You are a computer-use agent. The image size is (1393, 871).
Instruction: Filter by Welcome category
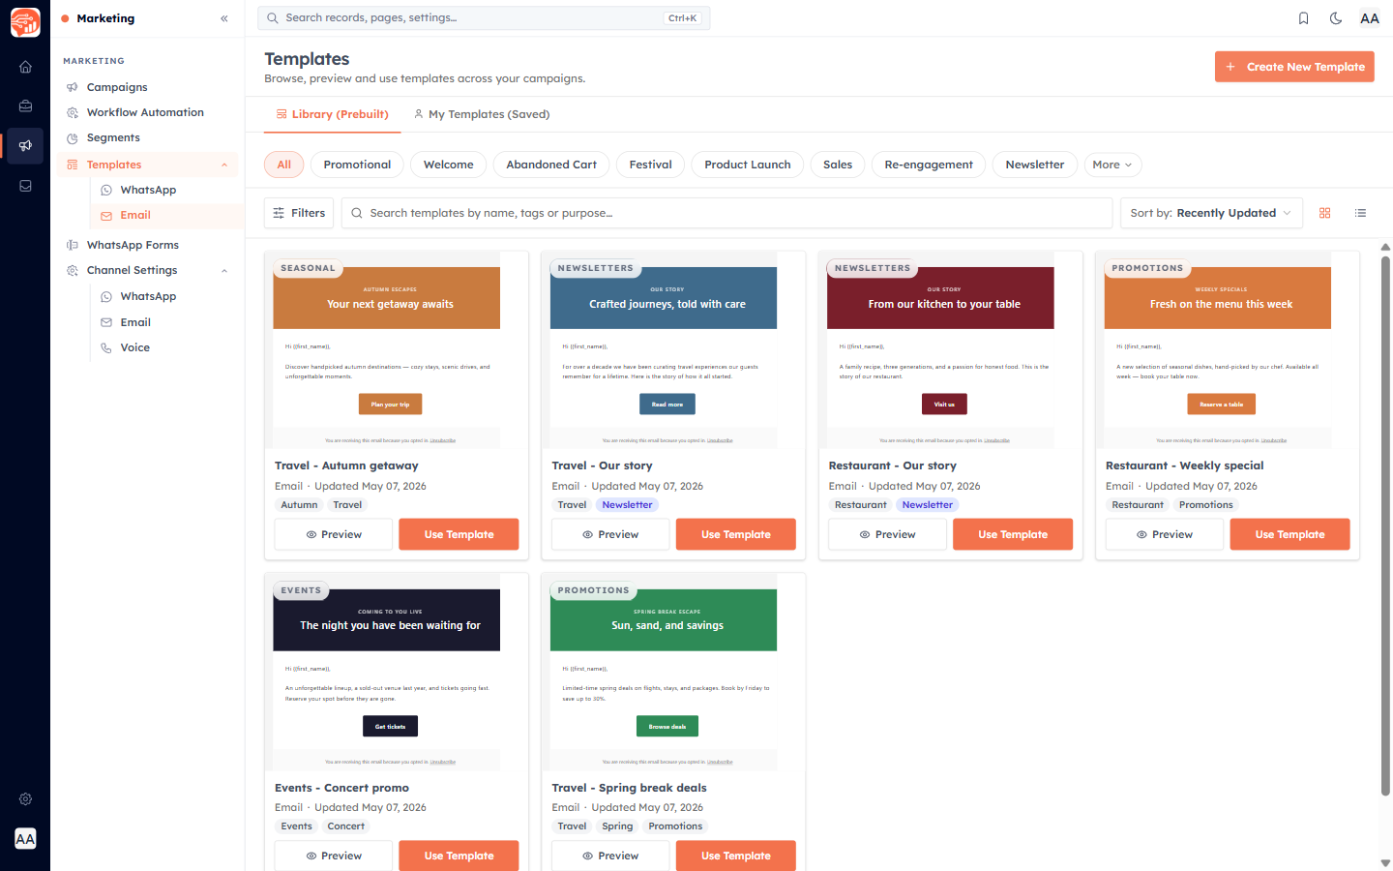pyautogui.click(x=449, y=165)
